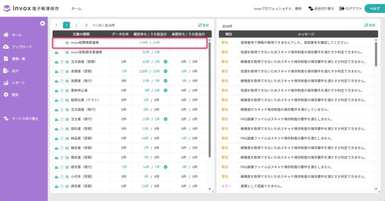Collapse the purple sidebar with the arrow icon
The height and width of the screenshot is (201, 385).
coord(42,23)
